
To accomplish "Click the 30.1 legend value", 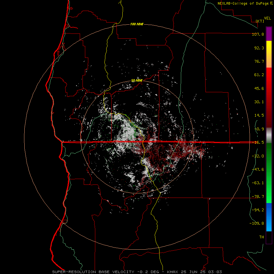I will (x=259, y=102).
